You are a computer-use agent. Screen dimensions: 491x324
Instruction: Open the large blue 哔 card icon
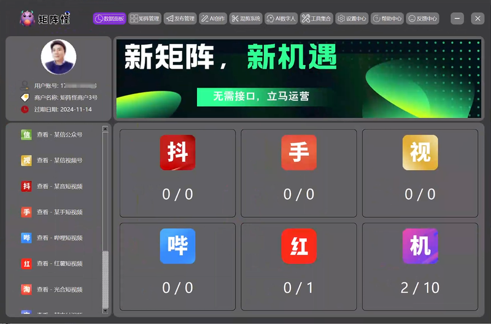177,246
